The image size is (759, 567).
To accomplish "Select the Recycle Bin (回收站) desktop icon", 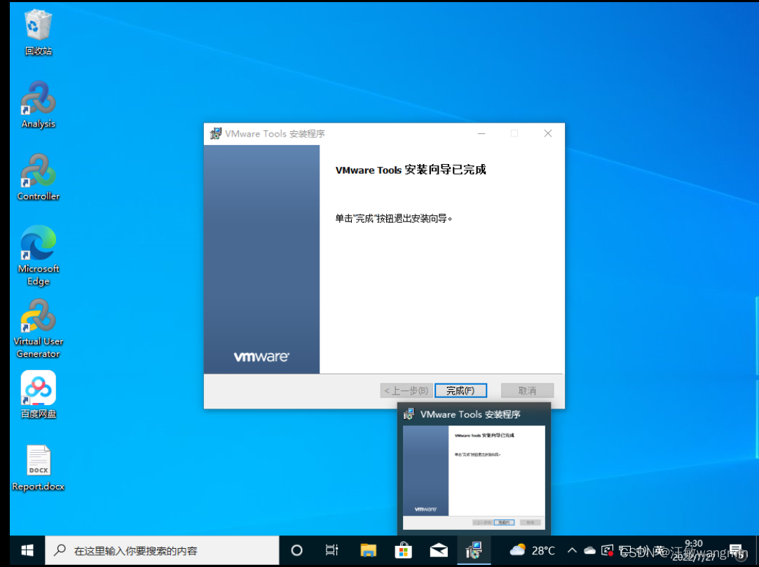I will (39, 32).
